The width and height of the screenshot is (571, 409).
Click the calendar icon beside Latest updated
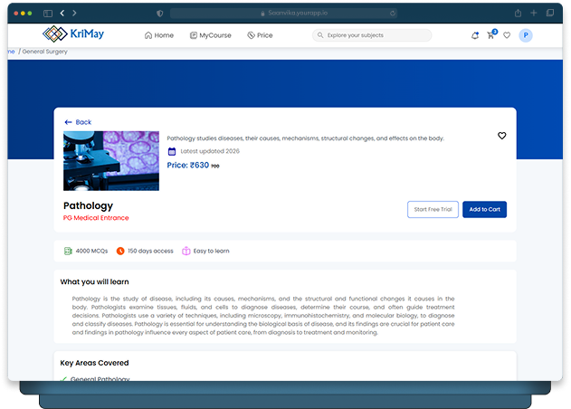click(172, 151)
